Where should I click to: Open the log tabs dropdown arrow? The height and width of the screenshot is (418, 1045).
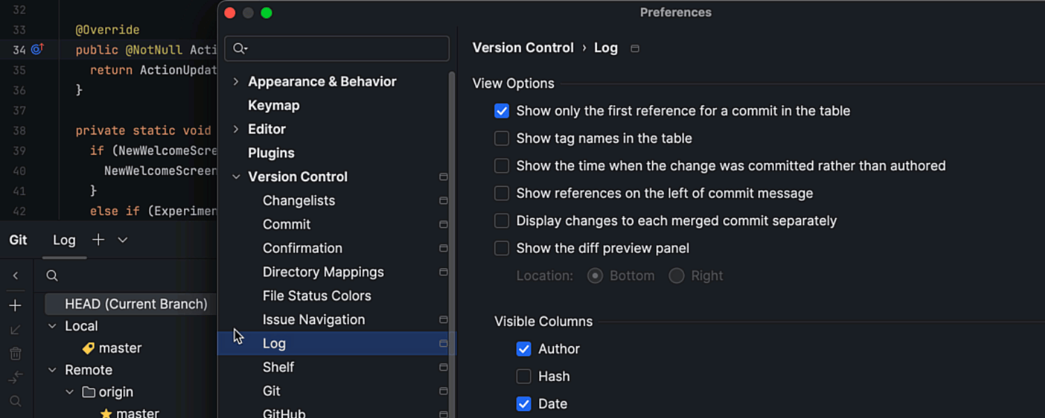coord(123,240)
